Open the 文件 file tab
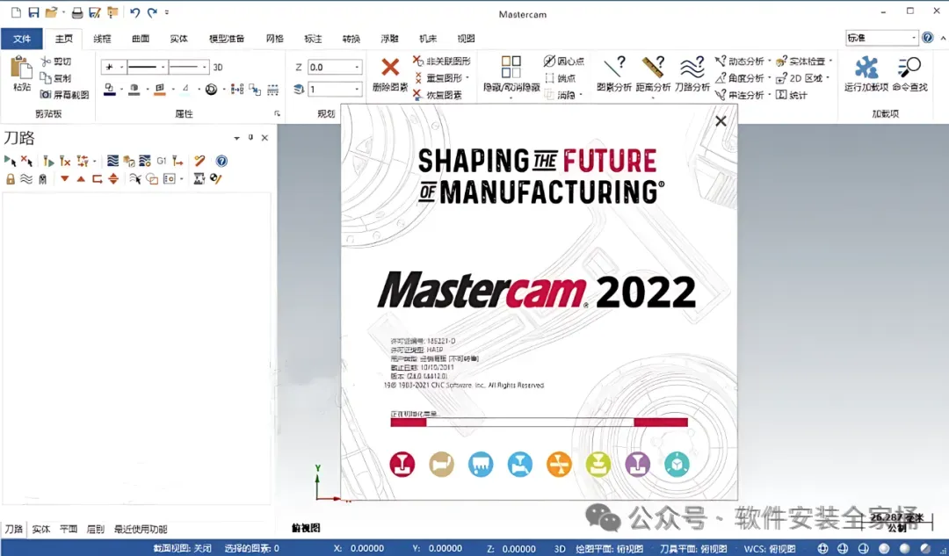 (22, 39)
